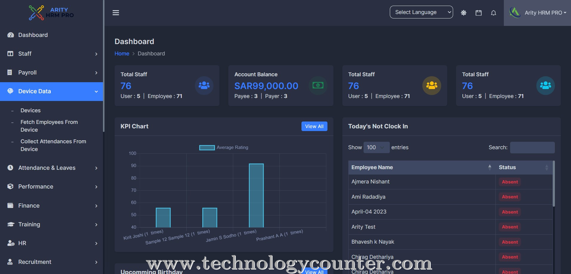This screenshot has width=571, height=274.
Task: Select the Finance menu label
Action: point(29,205)
